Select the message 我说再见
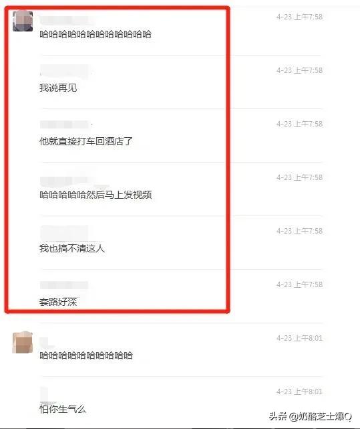This screenshot has width=360, height=429. click(x=58, y=88)
